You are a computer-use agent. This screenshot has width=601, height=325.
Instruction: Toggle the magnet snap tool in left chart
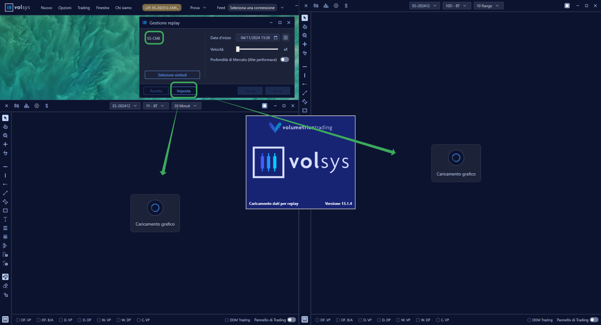point(5,277)
